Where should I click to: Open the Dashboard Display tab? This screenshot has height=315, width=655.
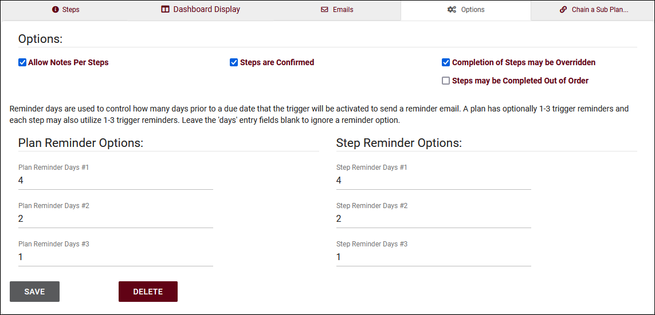[x=206, y=10]
